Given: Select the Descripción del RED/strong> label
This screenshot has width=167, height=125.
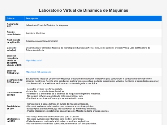Looking at the screenshot, I should 15,81.
